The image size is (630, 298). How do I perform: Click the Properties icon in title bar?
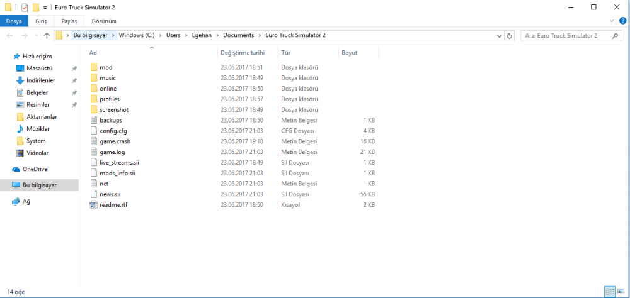point(25,7)
